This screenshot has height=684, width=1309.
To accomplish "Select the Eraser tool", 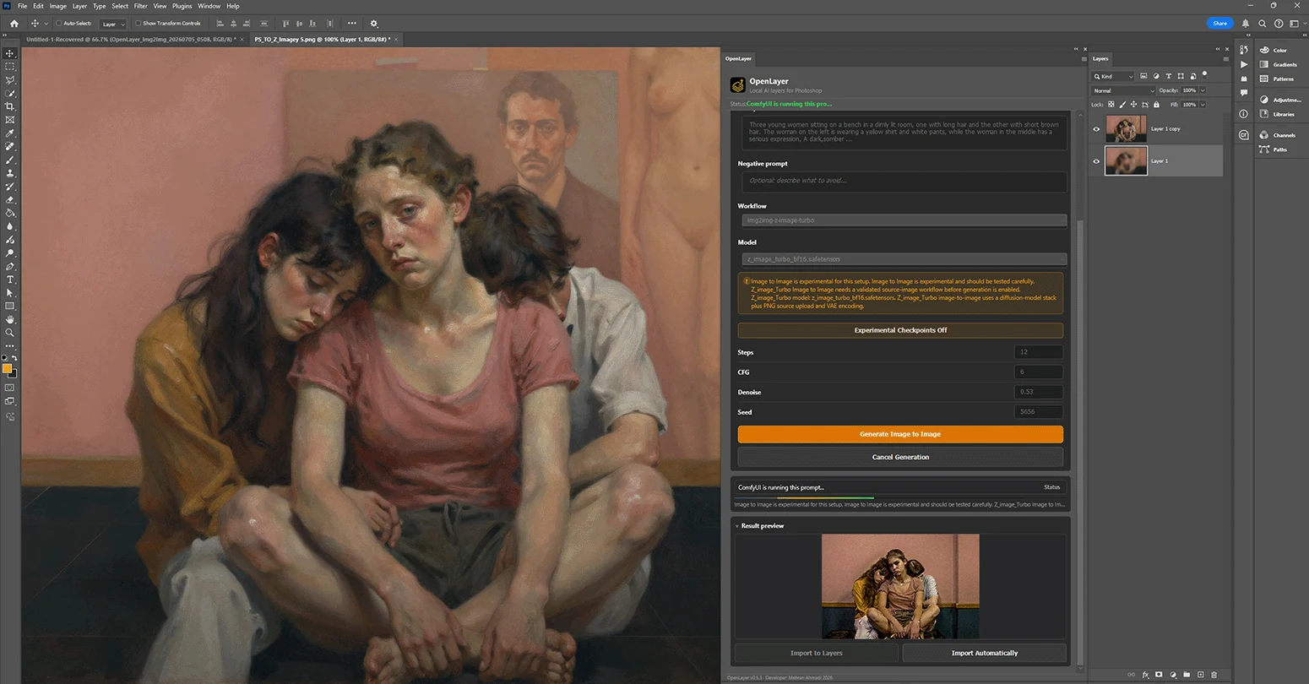I will (x=10, y=200).
